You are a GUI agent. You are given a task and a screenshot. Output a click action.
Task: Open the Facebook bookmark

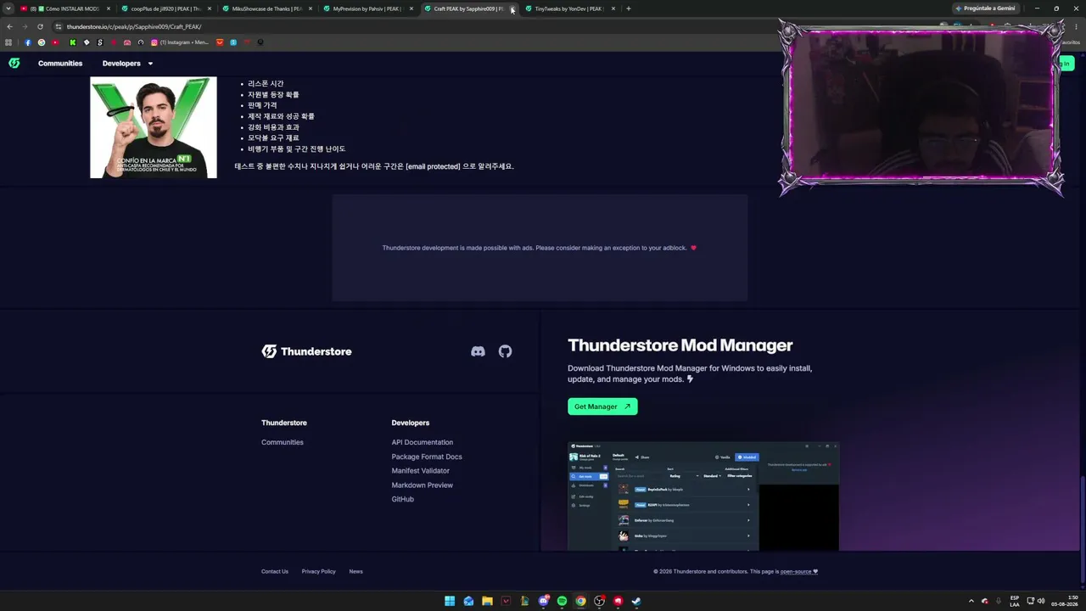tap(28, 42)
